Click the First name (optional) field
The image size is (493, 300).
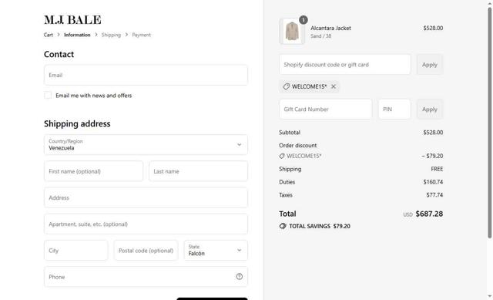94,171
